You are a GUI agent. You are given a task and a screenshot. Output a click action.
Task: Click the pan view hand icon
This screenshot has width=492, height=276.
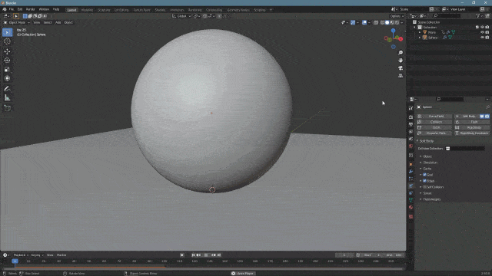[x=401, y=61]
